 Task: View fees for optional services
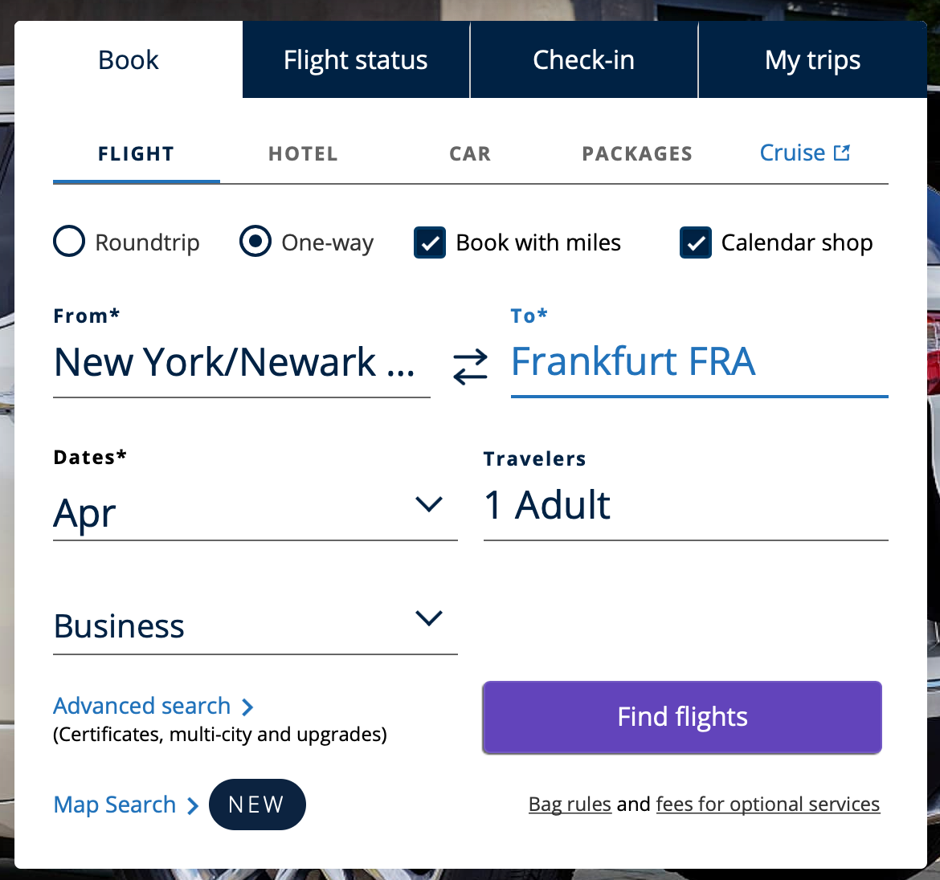click(768, 804)
